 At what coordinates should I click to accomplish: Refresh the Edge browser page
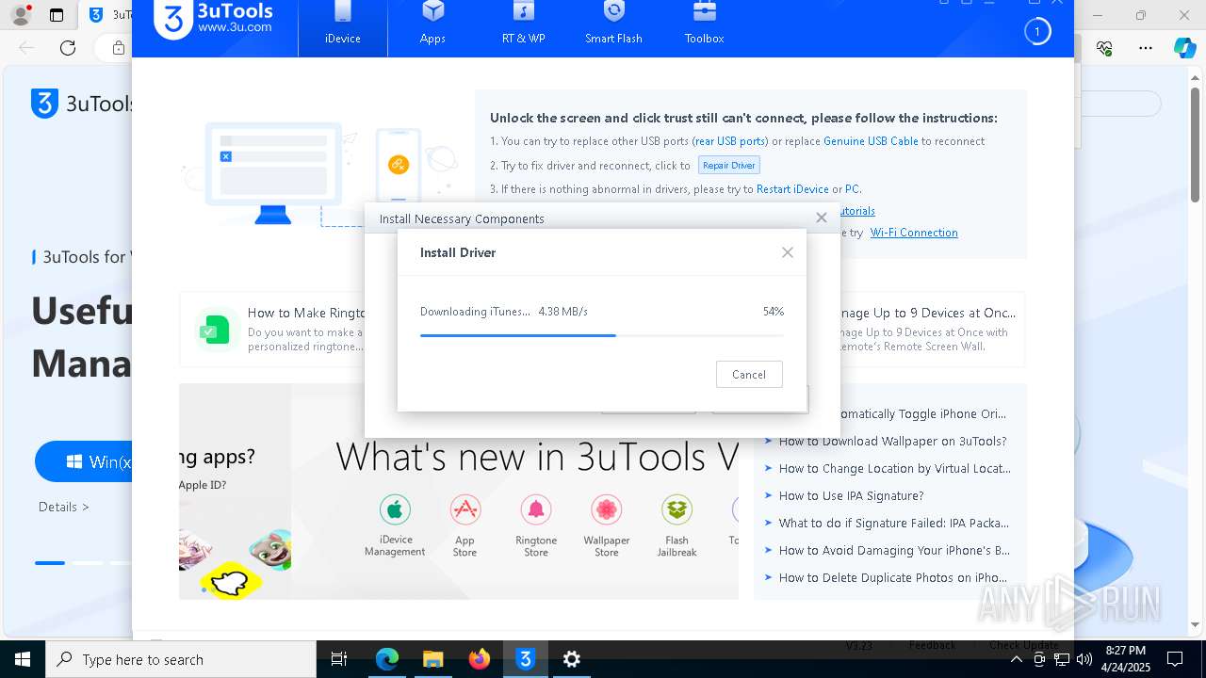tap(68, 48)
